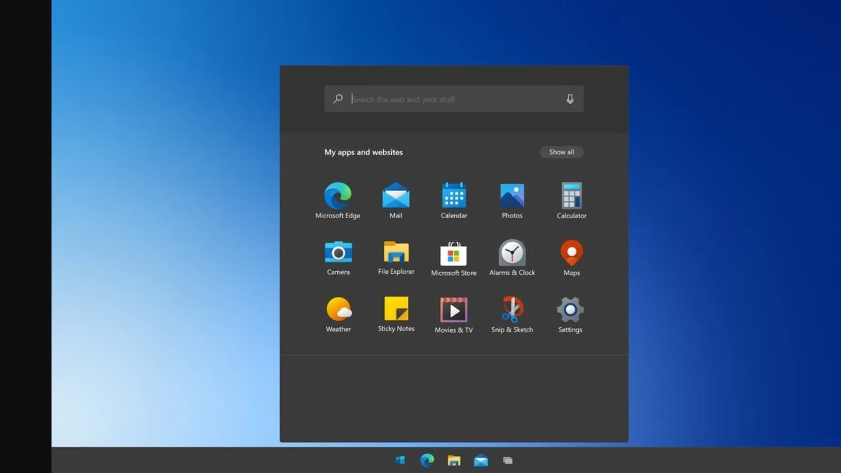Open Task View on the taskbar
This screenshot has height=473, width=841.
(508, 460)
